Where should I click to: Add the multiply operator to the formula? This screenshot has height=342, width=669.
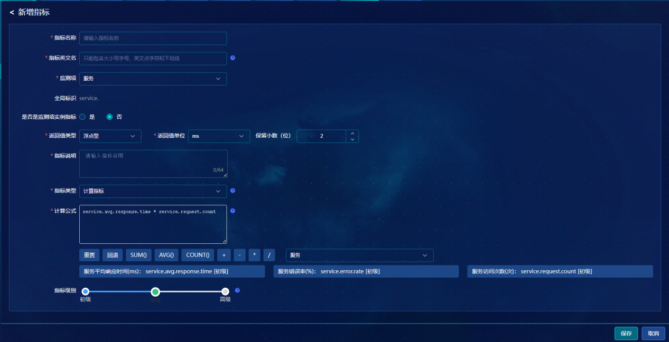254,255
